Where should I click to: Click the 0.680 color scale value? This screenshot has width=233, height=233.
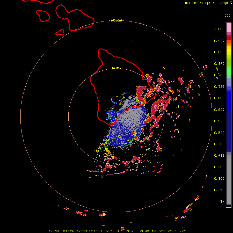(219, 98)
